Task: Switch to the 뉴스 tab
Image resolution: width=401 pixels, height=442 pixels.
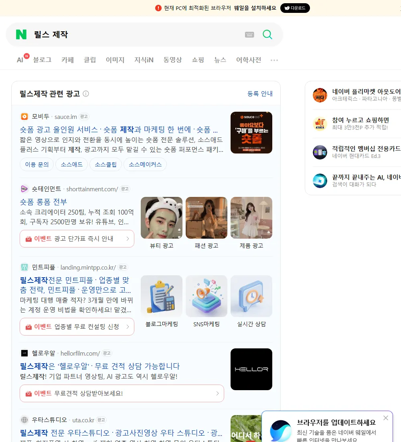Action: point(220,60)
